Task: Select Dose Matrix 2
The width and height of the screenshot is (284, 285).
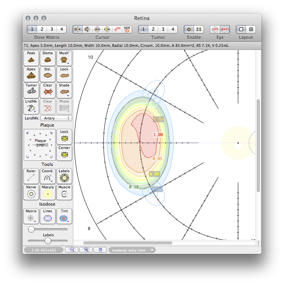Action: click(x=42, y=29)
